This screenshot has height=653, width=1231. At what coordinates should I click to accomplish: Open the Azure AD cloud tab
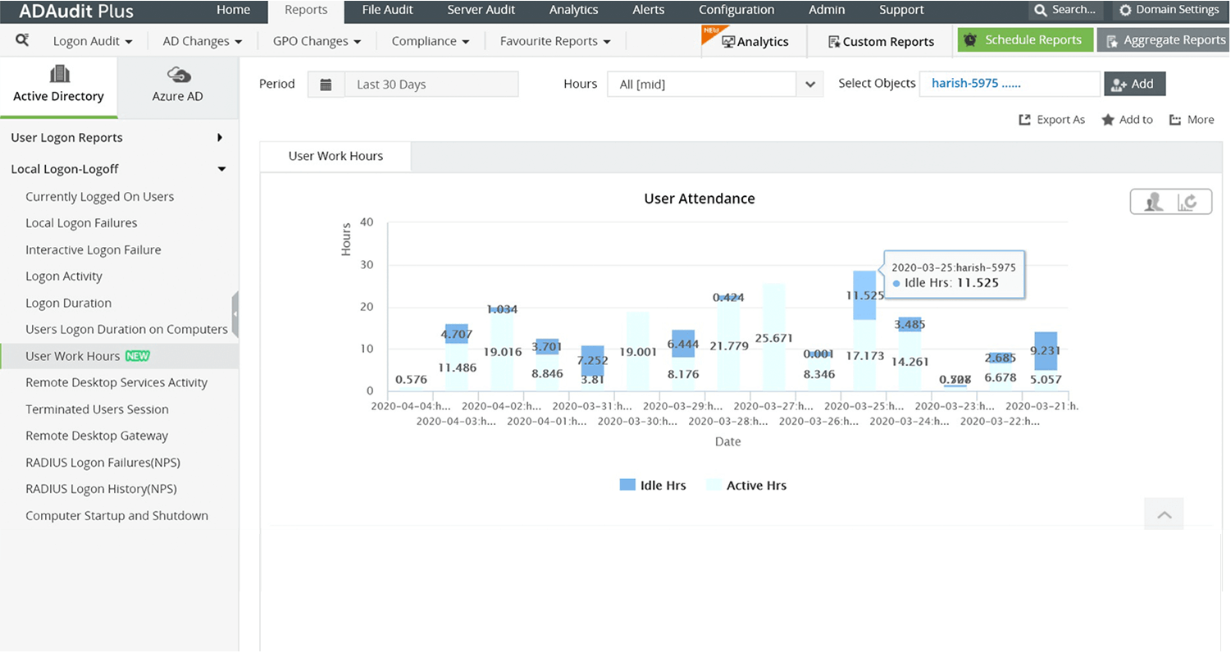coord(178,86)
